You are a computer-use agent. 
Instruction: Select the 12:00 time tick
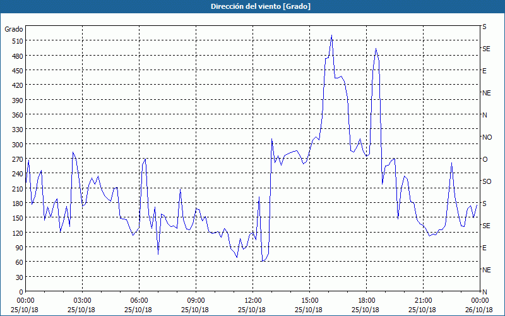253,301
